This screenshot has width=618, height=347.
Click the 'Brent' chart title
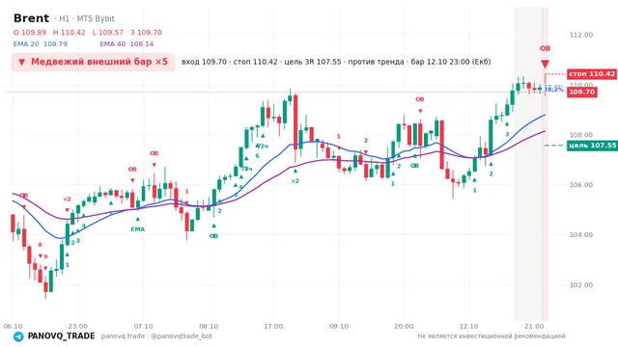[31, 18]
